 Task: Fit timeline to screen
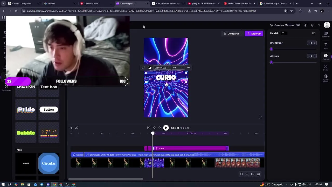click(x=253, y=174)
